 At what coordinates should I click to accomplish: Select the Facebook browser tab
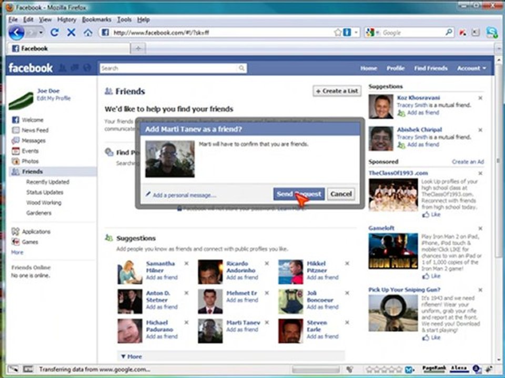click(68, 48)
